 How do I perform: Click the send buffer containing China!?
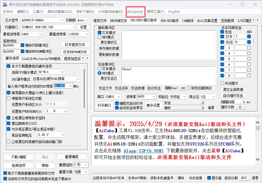tap(168, 75)
